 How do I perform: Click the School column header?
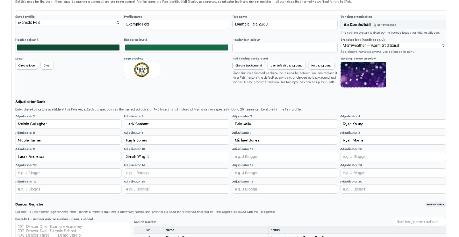pos(357,230)
